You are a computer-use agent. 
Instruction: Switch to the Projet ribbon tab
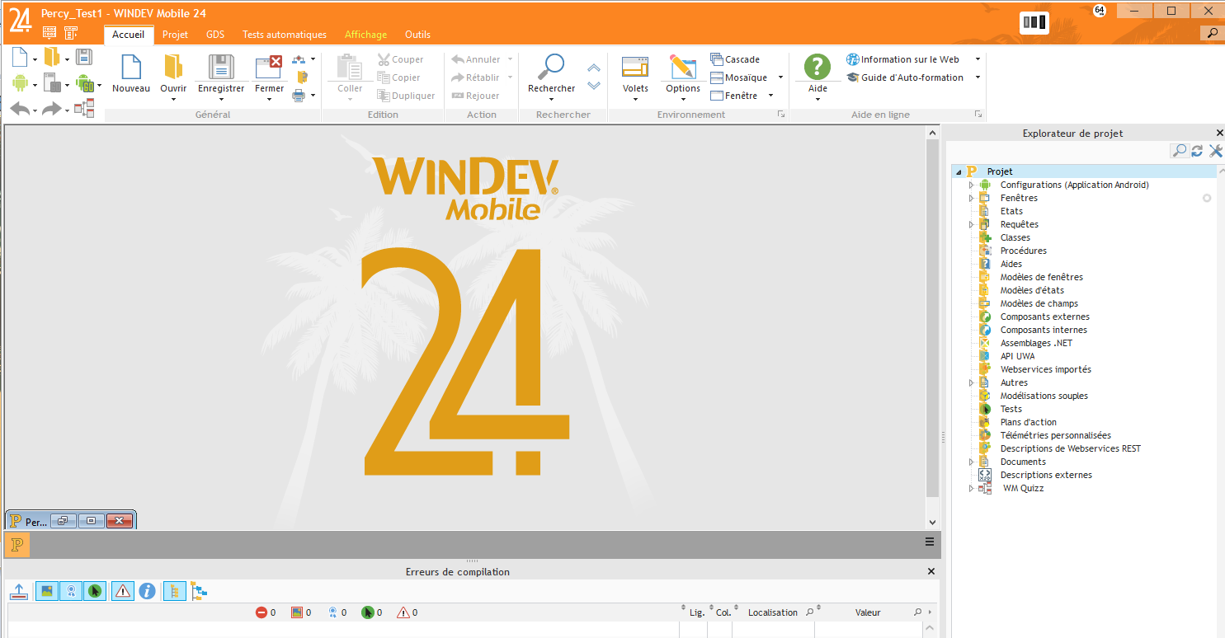point(175,35)
